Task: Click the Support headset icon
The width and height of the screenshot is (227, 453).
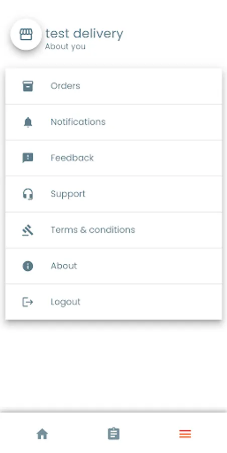Action: coord(28,194)
